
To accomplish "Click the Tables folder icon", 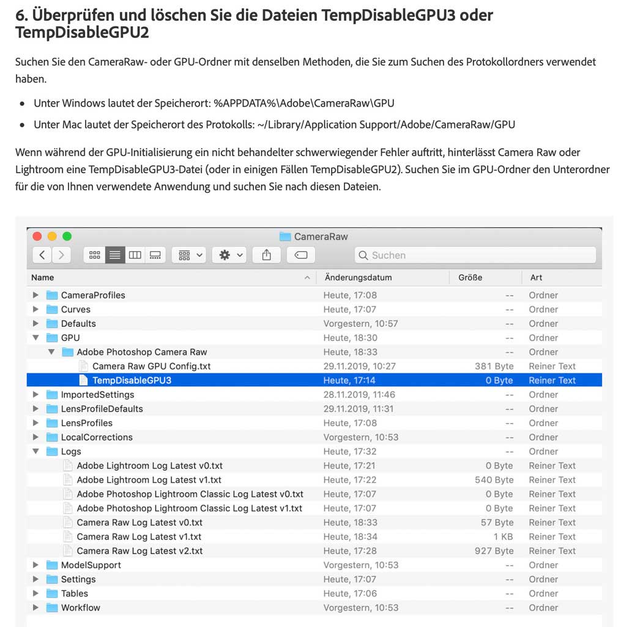I will 52,593.
